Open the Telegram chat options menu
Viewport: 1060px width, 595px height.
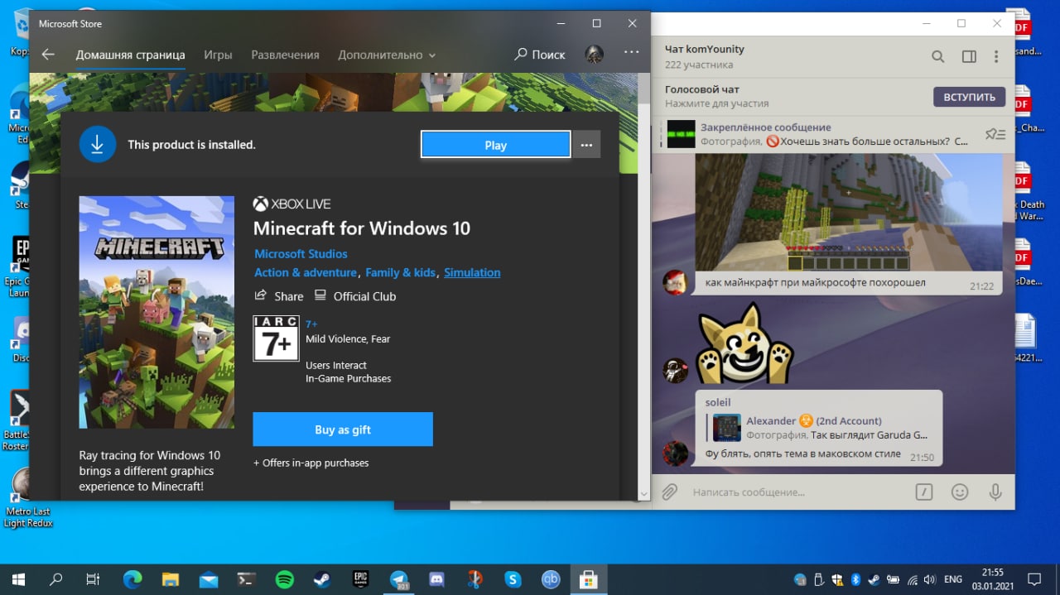[996, 56]
